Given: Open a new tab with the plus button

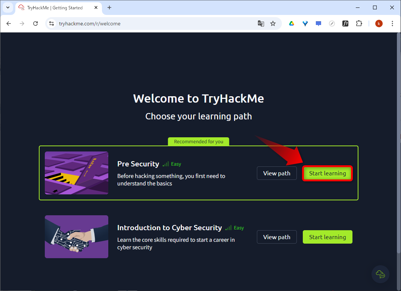Looking at the screenshot, I should click(x=108, y=7).
